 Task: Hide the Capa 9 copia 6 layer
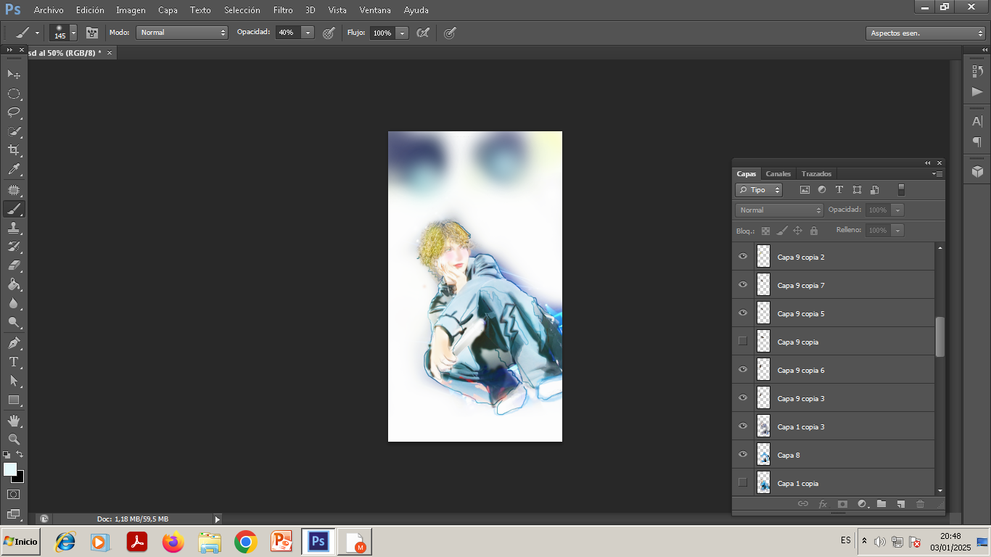coord(742,370)
